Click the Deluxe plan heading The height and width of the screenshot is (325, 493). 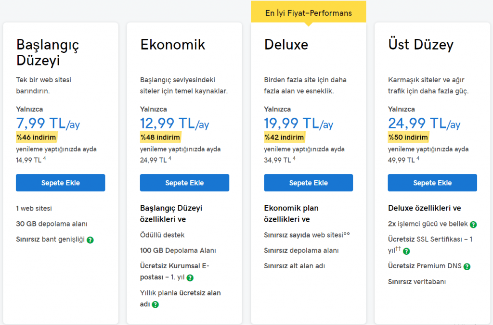286,45
